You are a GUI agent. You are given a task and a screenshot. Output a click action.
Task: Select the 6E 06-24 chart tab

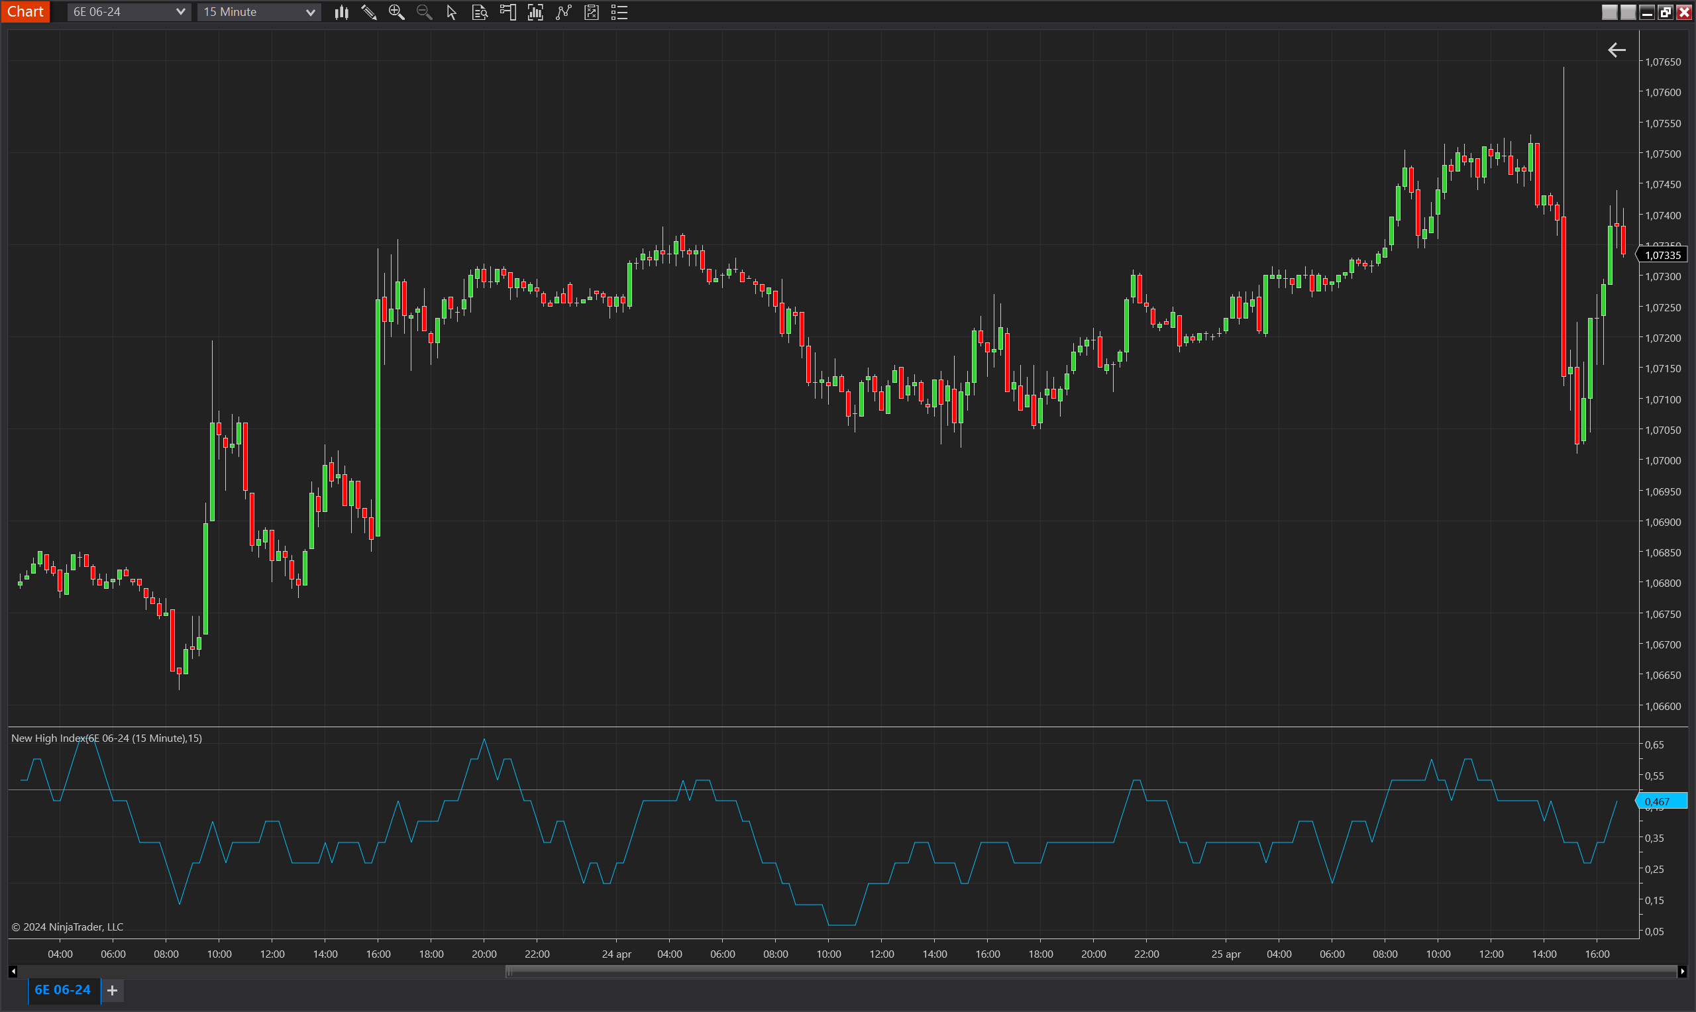[x=63, y=989]
